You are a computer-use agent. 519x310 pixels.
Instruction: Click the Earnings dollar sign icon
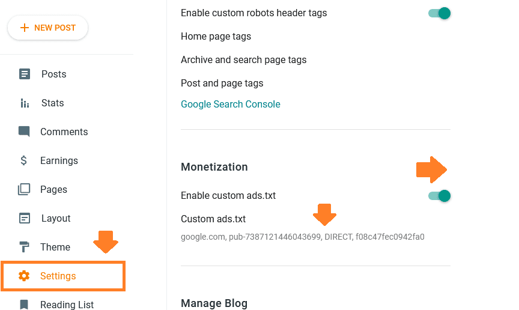(24, 160)
